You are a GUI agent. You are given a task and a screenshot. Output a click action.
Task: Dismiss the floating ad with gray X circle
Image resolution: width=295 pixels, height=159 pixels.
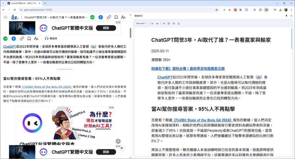118,141
